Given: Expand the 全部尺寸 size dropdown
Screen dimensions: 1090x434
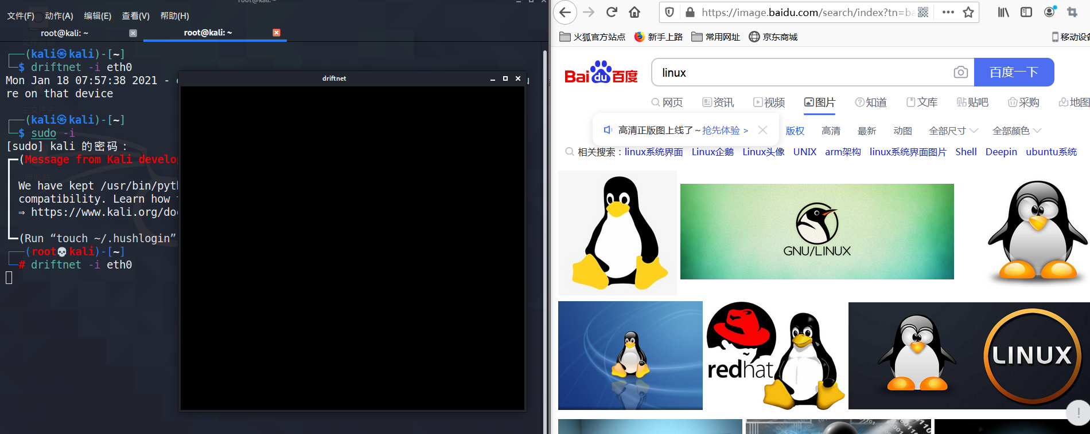Looking at the screenshot, I should click(953, 131).
